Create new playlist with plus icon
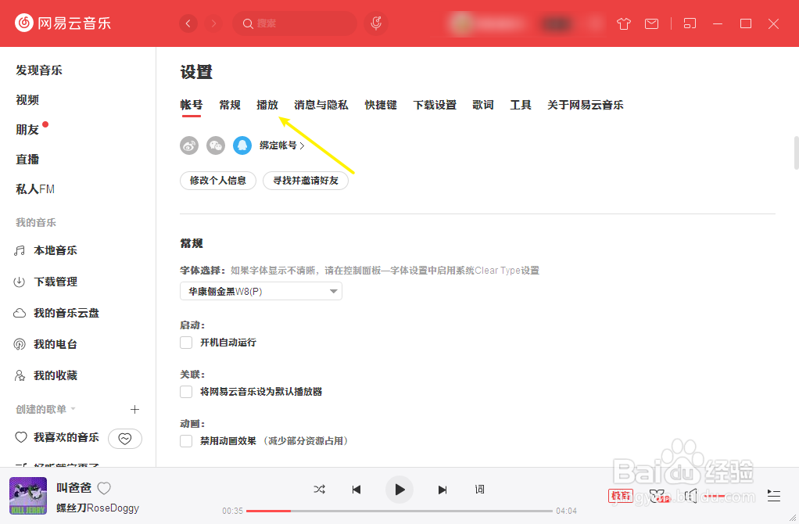This screenshot has height=524, width=799. (x=134, y=409)
